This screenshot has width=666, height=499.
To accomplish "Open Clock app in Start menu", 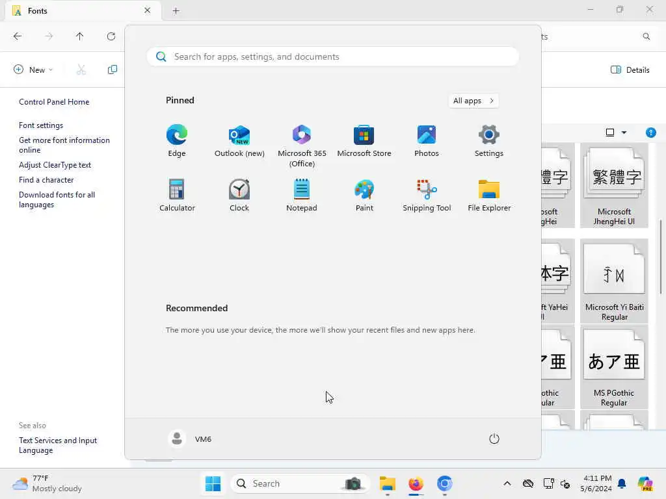I will click(239, 196).
